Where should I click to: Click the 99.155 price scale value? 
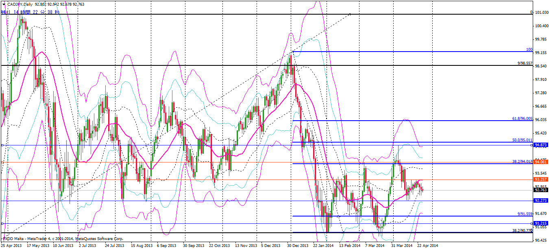coord(541,53)
